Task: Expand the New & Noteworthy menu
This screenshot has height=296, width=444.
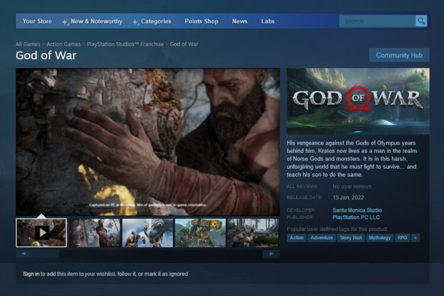Action: click(x=92, y=21)
